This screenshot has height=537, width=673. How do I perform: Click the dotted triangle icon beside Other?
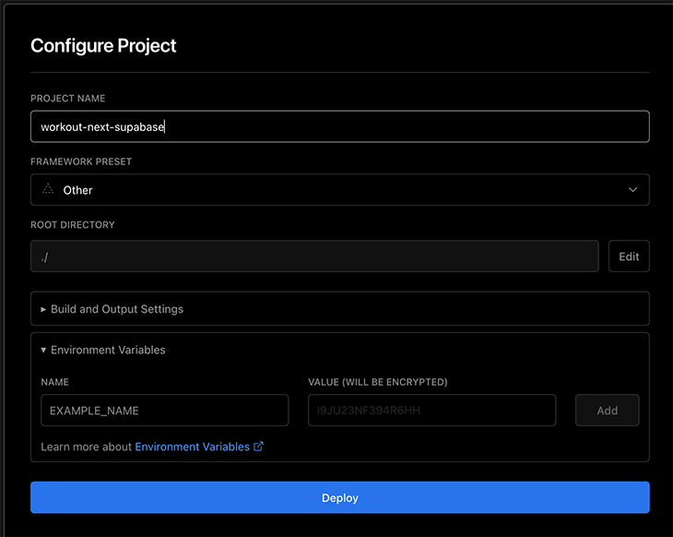[48, 189]
